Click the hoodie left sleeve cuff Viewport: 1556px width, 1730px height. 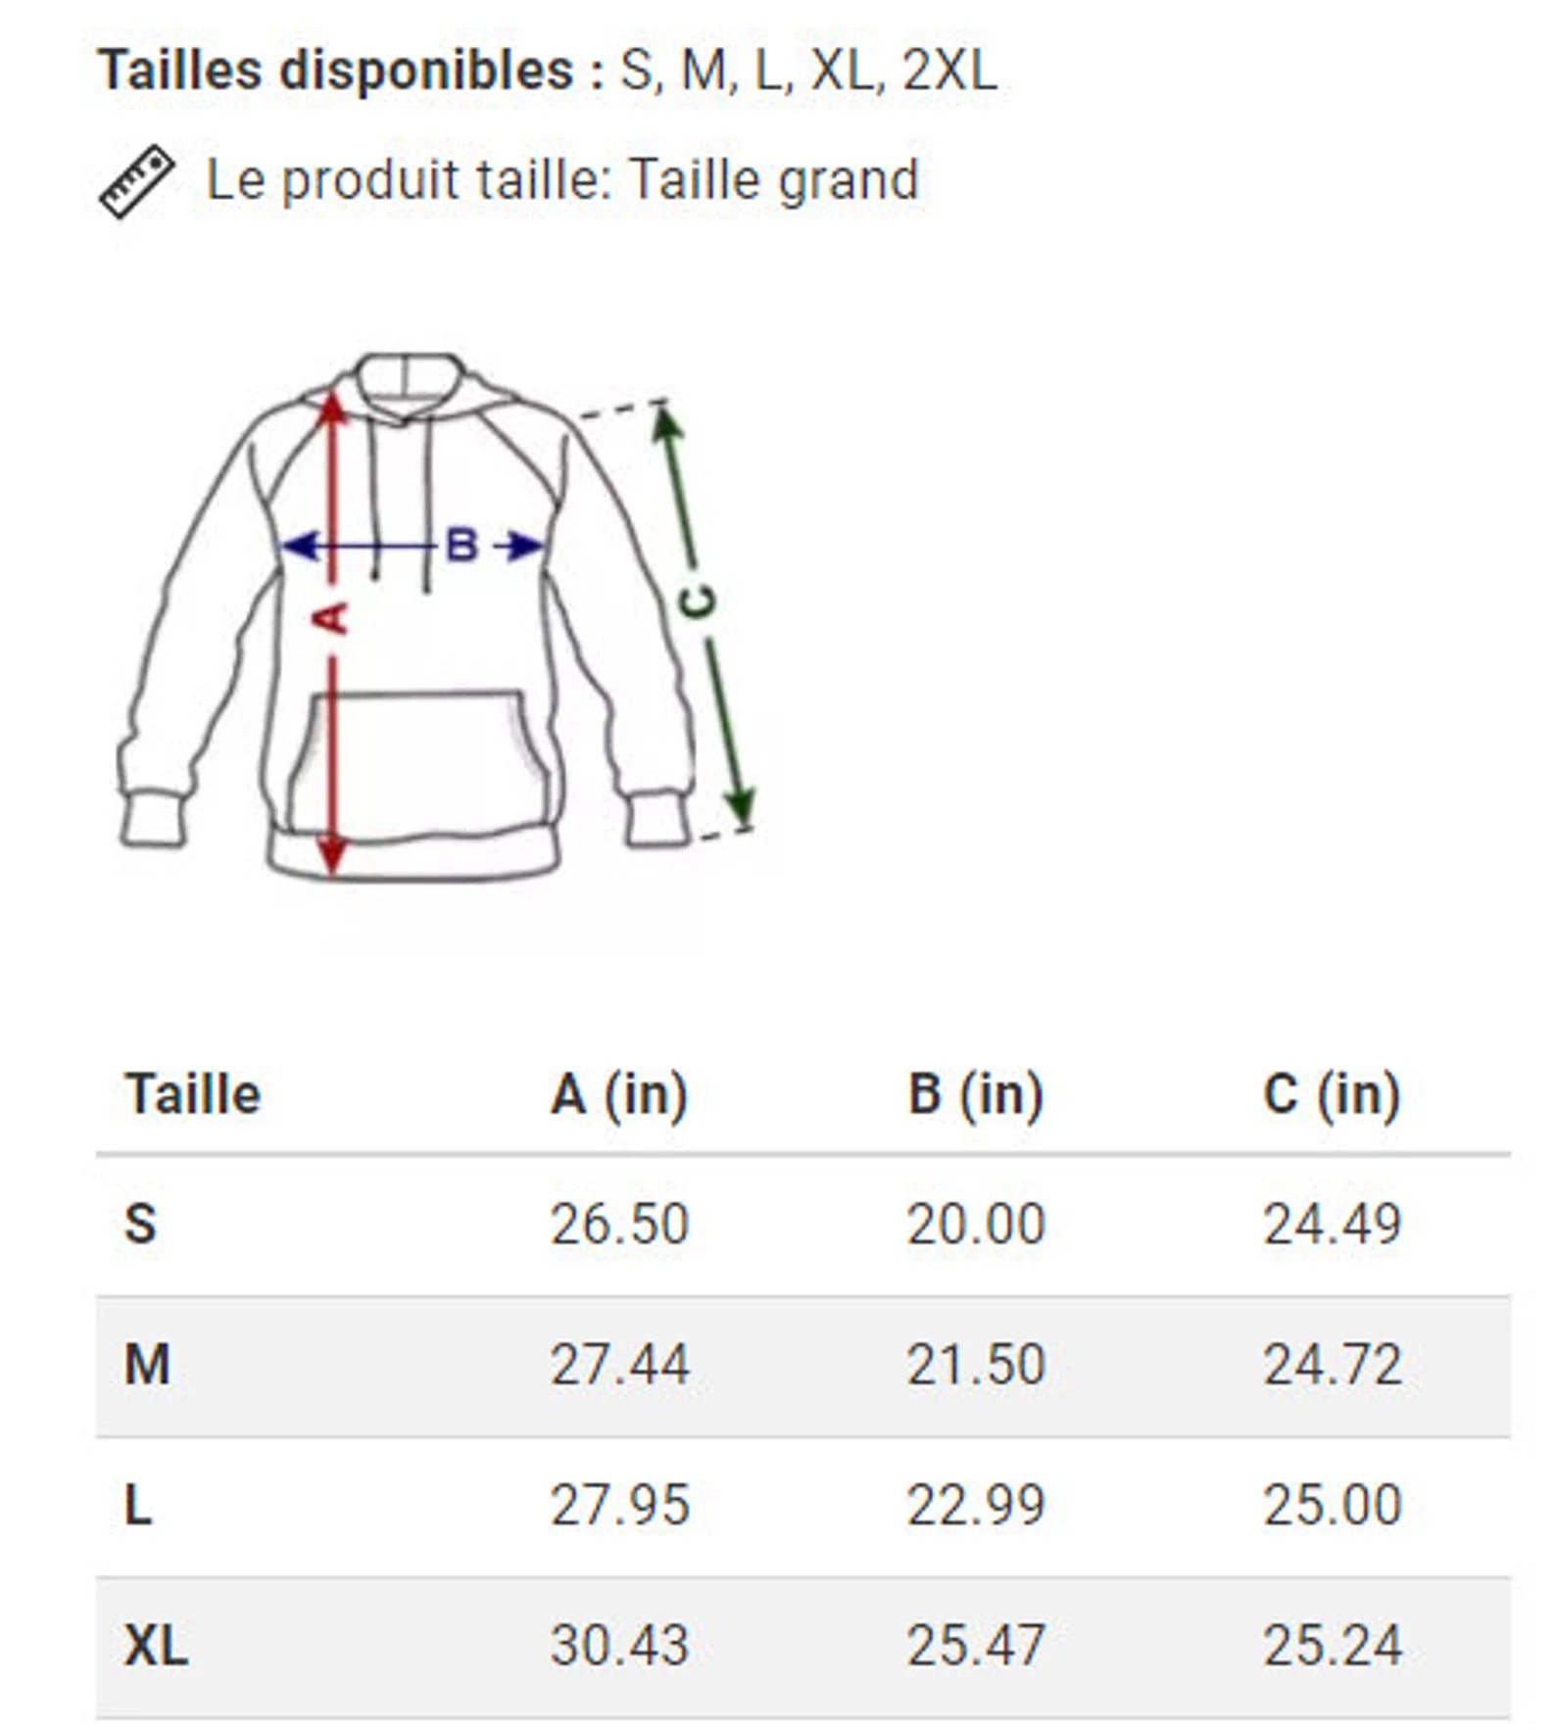coord(152,821)
